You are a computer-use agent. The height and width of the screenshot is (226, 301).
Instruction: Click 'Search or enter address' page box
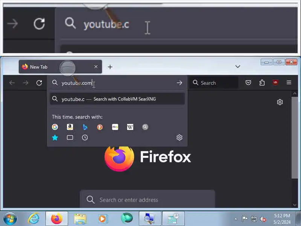(147, 199)
